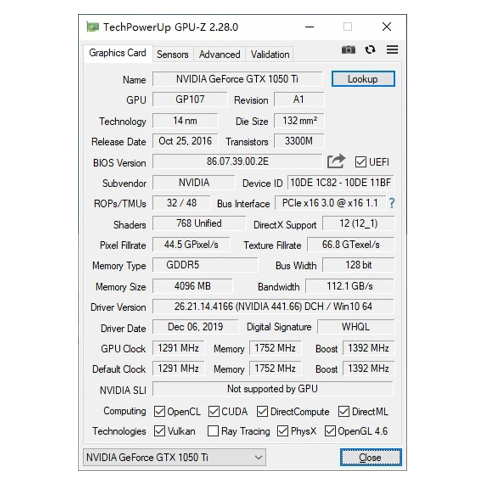Open the GPU selection dropdown

[x=174, y=457]
